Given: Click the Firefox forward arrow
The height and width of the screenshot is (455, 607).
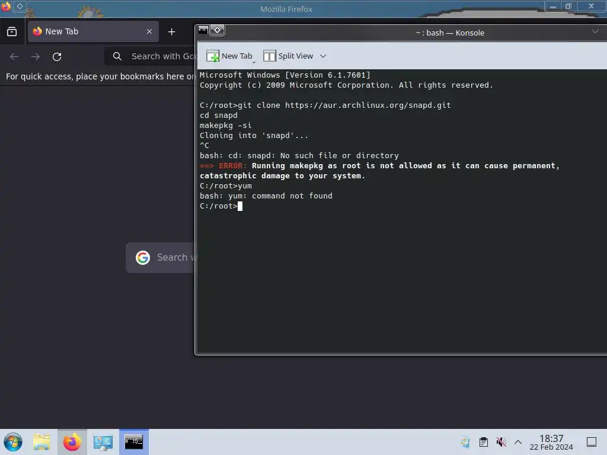Looking at the screenshot, I should [36, 57].
